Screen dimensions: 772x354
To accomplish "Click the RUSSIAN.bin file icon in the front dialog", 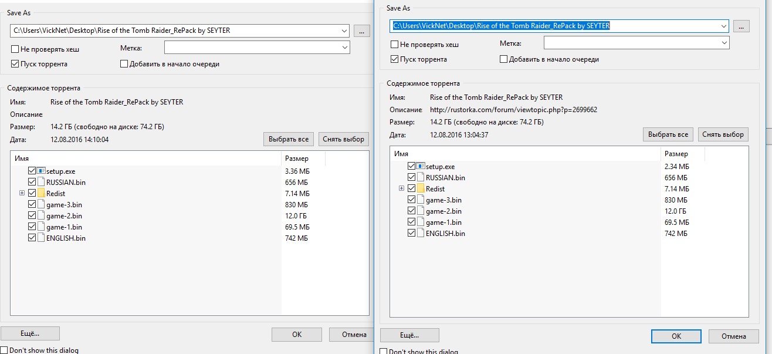I will coord(421,177).
